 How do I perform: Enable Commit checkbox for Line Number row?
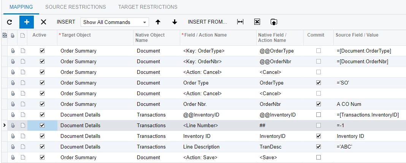[x=319, y=125]
